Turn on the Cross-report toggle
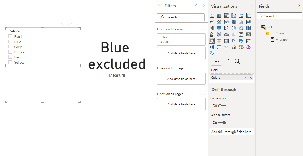The width and height of the screenshot is (303, 156). coord(222,106)
